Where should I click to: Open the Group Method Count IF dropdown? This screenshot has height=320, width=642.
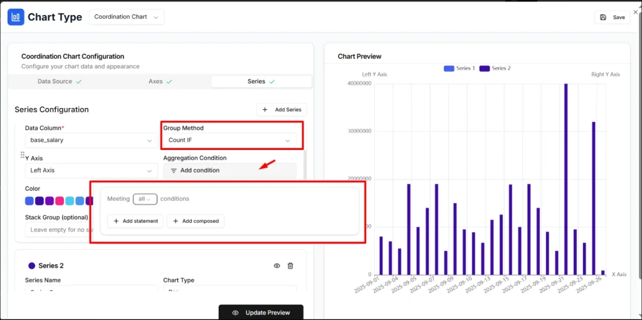[229, 140]
